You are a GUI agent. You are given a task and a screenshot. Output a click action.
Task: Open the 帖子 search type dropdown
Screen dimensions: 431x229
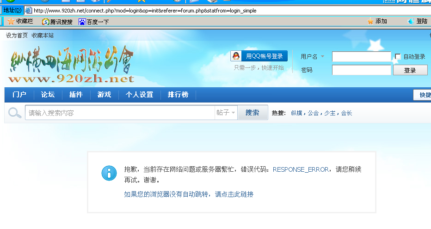tap(226, 113)
